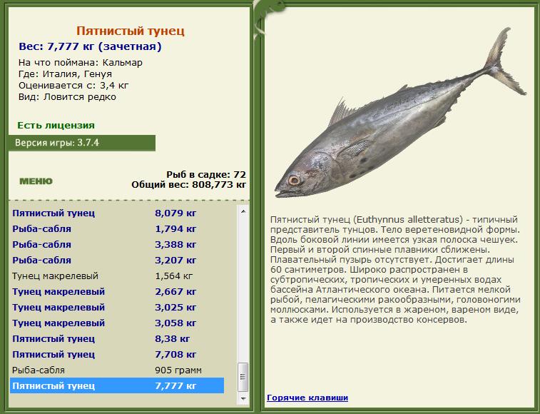Image resolution: width=540 pixels, height=414 pixels.
Task: Click the Версия игры: 3.7.4 bar
Action: [x=82, y=143]
